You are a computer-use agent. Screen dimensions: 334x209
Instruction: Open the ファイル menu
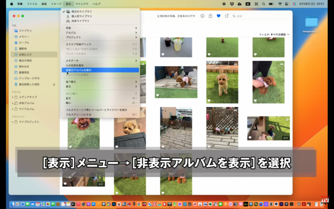(x=32, y=4)
